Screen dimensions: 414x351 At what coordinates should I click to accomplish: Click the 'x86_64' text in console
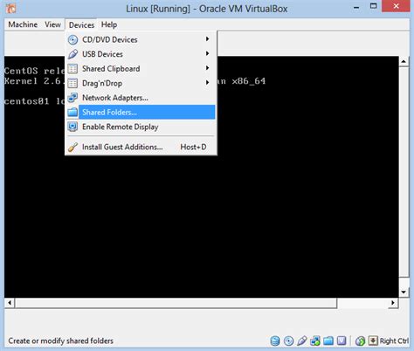click(249, 81)
